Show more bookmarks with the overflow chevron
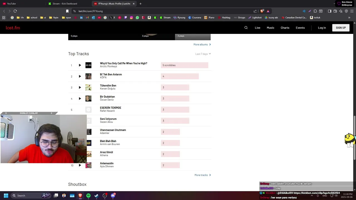356x200 pixels. (x=349, y=17)
